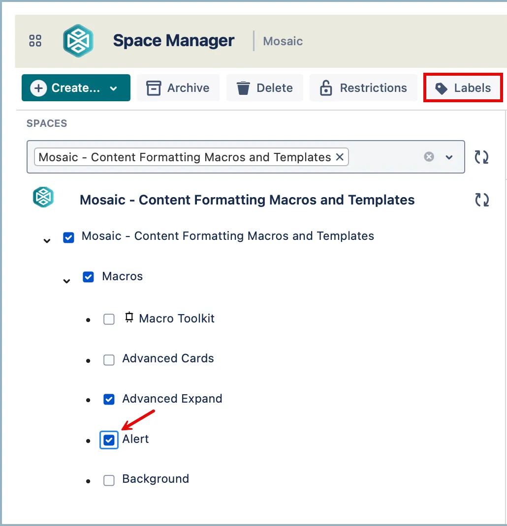Viewport: 507px width, 526px height.
Task: Click Mosaic space icon beside heading
Action: pos(43,197)
